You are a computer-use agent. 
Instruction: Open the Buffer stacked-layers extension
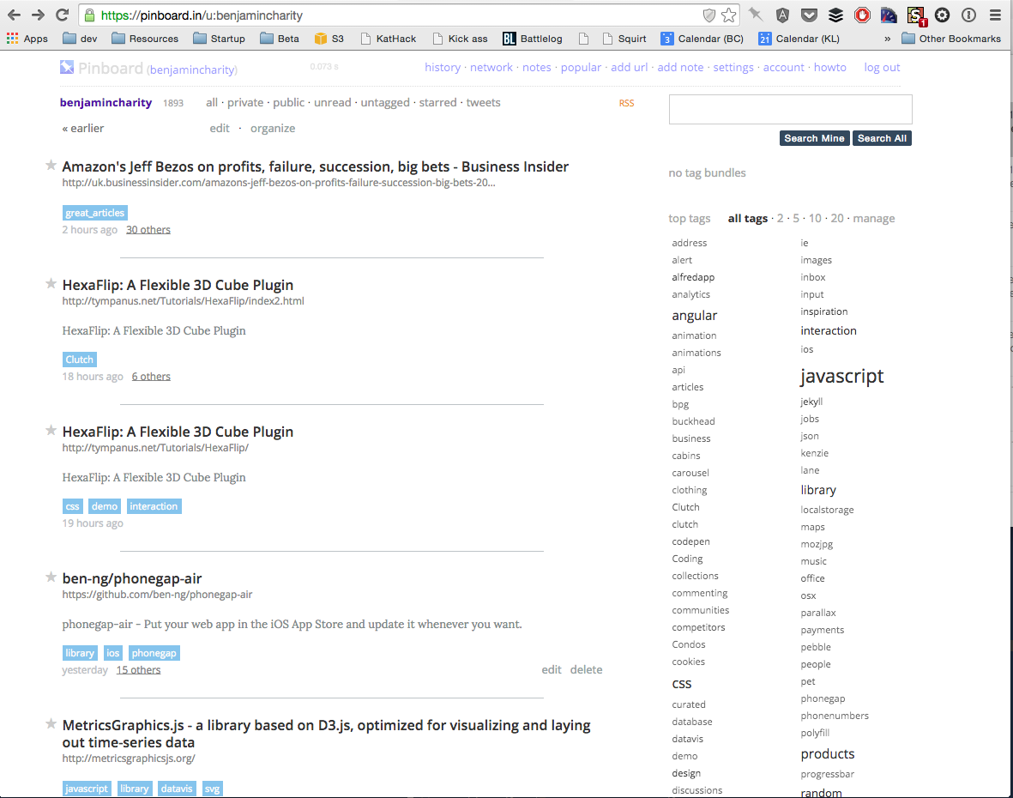coord(835,15)
